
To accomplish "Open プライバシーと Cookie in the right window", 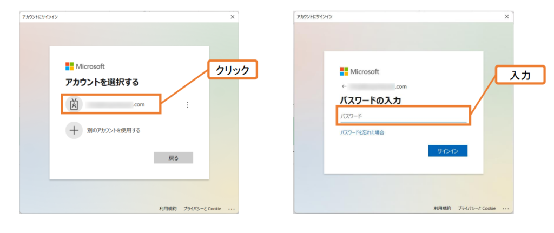I will pyautogui.click(x=477, y=209).
